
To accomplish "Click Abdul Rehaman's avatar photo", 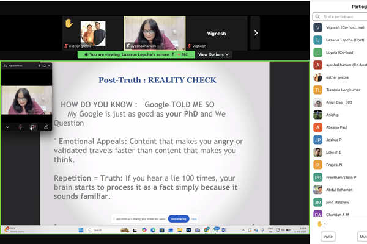I will pyautogui.click(x=317, y=190).
